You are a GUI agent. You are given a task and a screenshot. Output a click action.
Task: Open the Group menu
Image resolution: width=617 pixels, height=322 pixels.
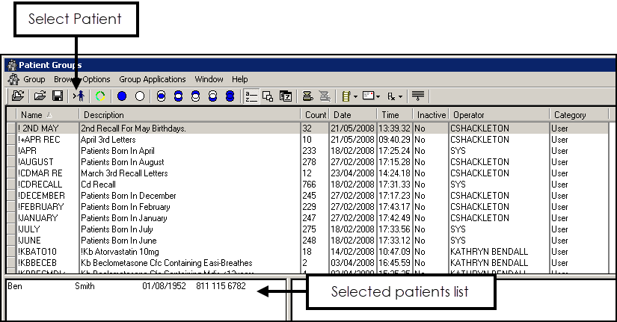34,79
